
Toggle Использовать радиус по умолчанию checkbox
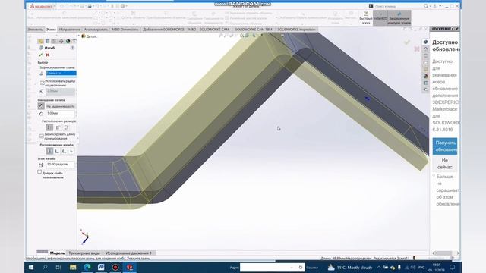tap(43, 83)
